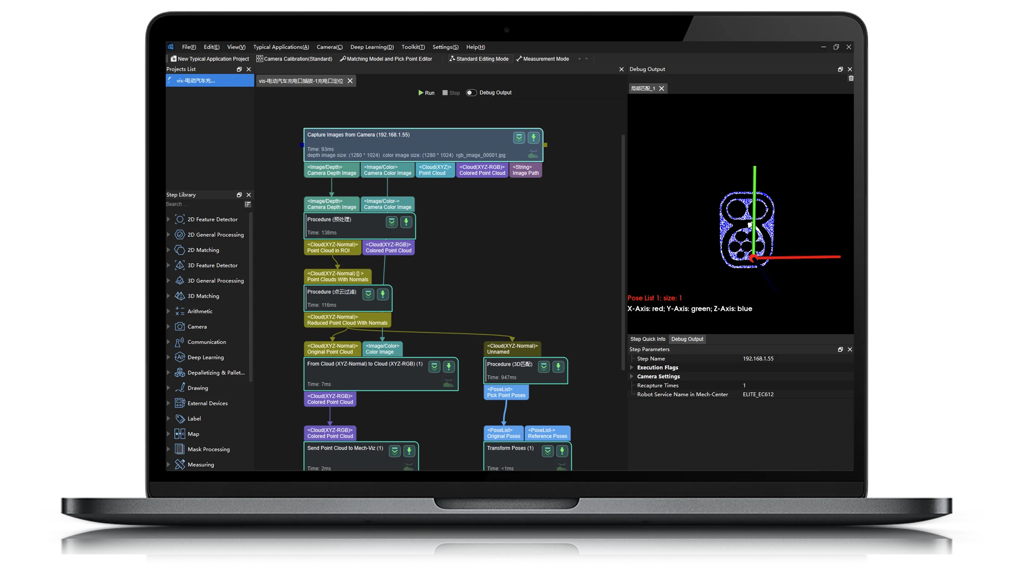
Task: Expand the Deep Learning tree node
Action: click(168, 357)
